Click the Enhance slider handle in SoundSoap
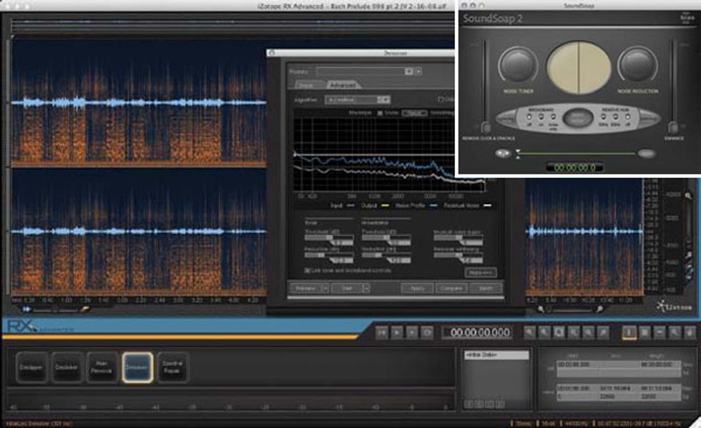This screenshot has width=701, height=428. click(673, 128)
